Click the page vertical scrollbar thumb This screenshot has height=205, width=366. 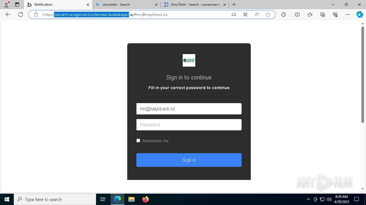pyautogui.click(x=363, y=75)
